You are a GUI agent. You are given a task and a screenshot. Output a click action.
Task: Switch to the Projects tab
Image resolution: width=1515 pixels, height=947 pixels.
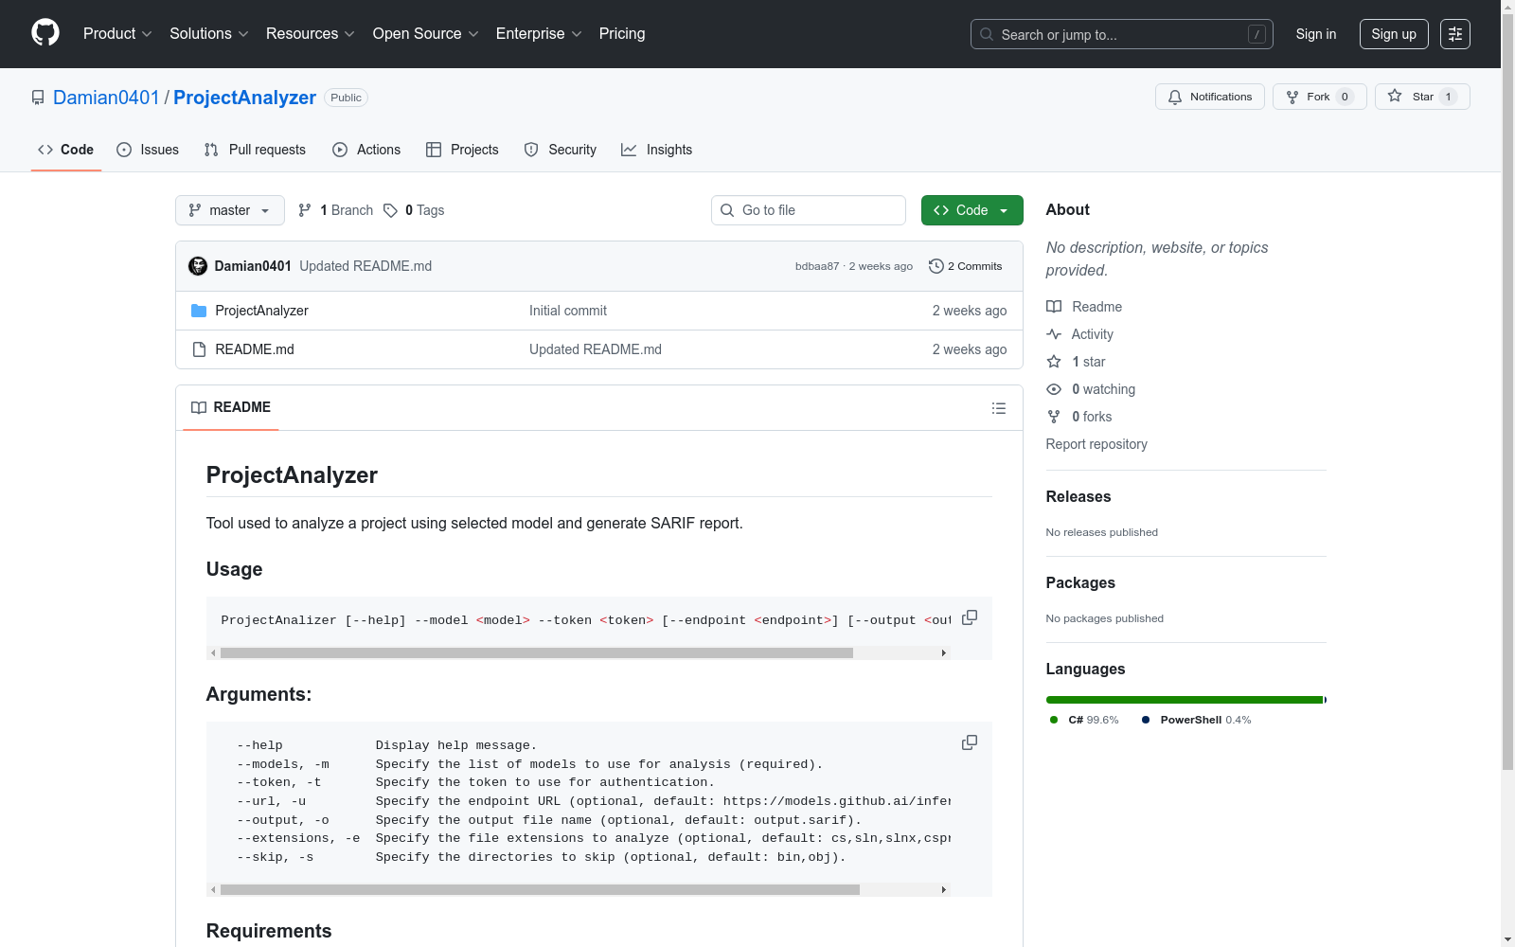click(462, 150)
